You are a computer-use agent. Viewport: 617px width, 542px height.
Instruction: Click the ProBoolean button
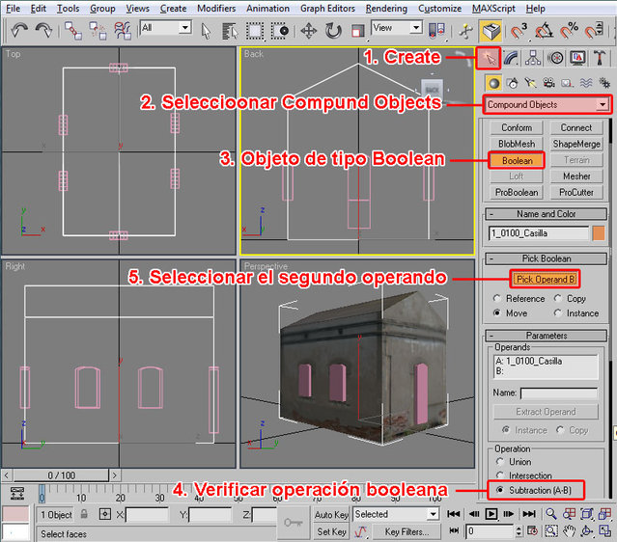coord(517,193)
